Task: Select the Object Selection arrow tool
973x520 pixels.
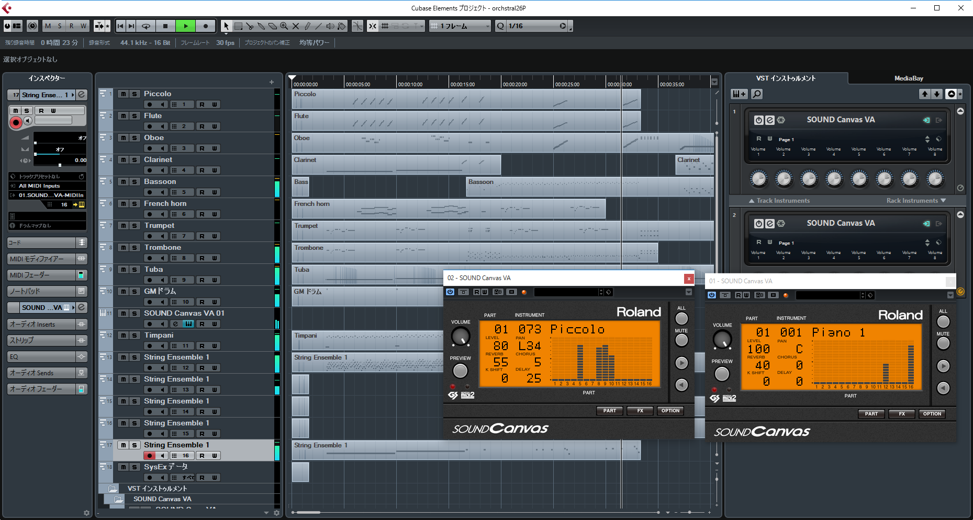Action: (226, 26)
